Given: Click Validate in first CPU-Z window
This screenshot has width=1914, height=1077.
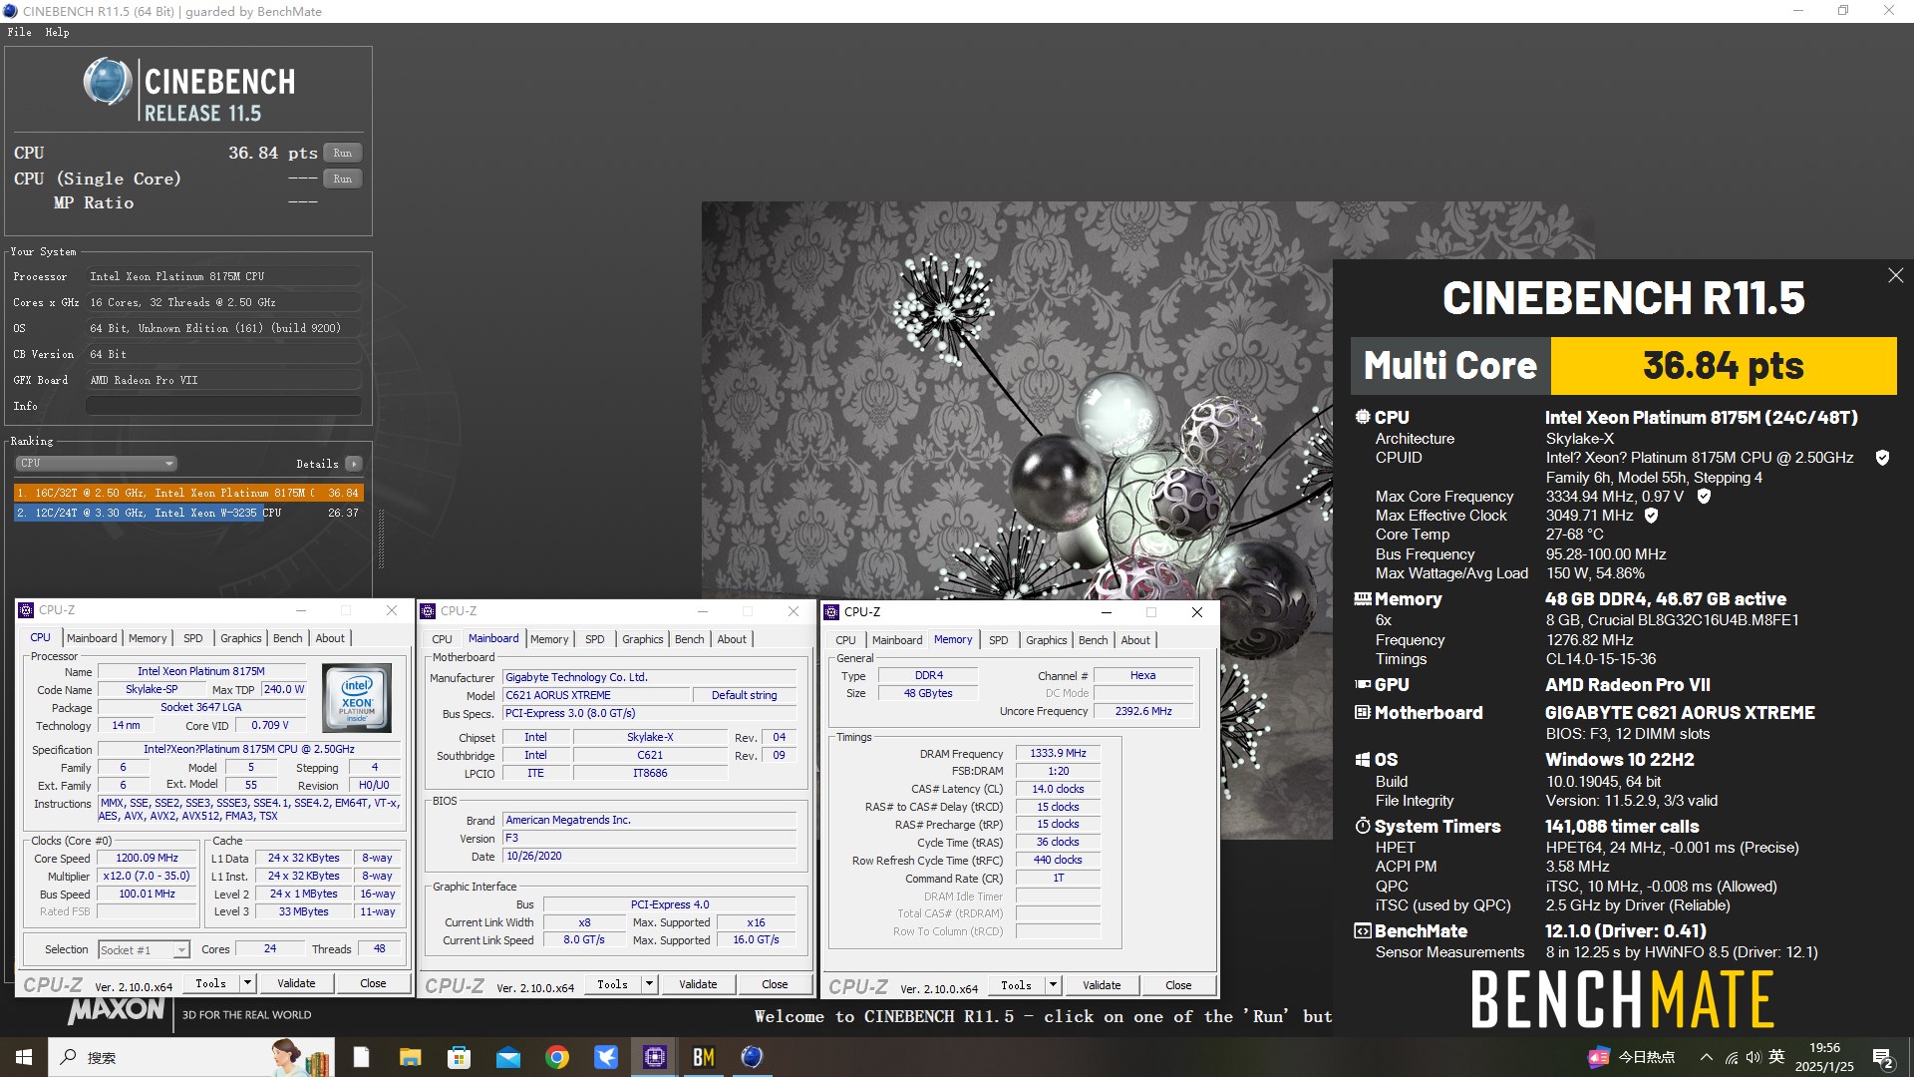Looking at the screenshot, I should [296, 983].
